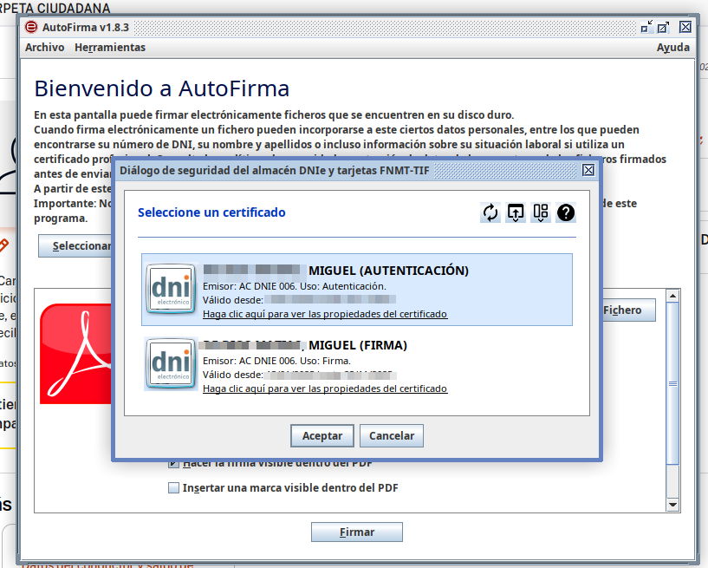This screenshot has height=568, width=708.
Task: Click DNI icon of Firma certificate
Action: pyautogui.click(x=171, y=363)
